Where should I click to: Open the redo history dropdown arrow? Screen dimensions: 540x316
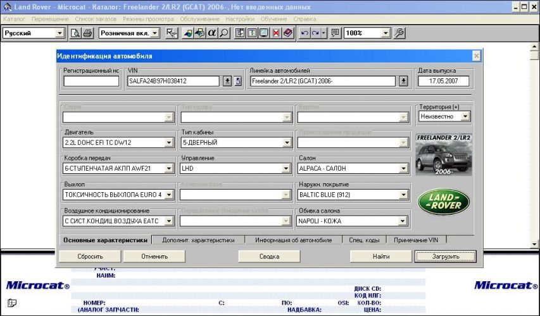click(323, 33)
